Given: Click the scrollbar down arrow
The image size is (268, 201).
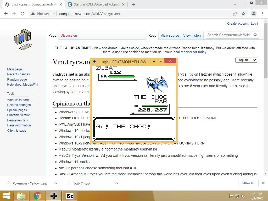Looking at the screenshot, I should pyautogui.click(x=266, y=173).
